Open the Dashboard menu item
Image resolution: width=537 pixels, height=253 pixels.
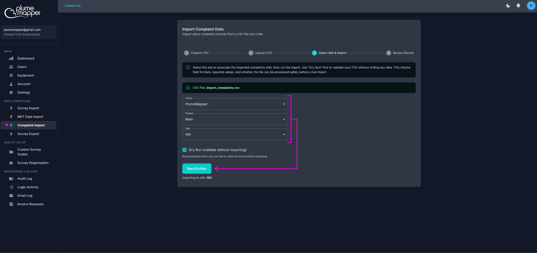point(29,58)
